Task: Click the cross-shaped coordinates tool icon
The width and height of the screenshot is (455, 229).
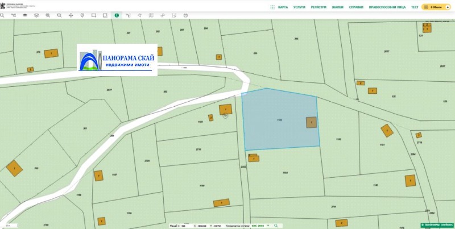Action: pyautogui.click(x=163, y=15)
